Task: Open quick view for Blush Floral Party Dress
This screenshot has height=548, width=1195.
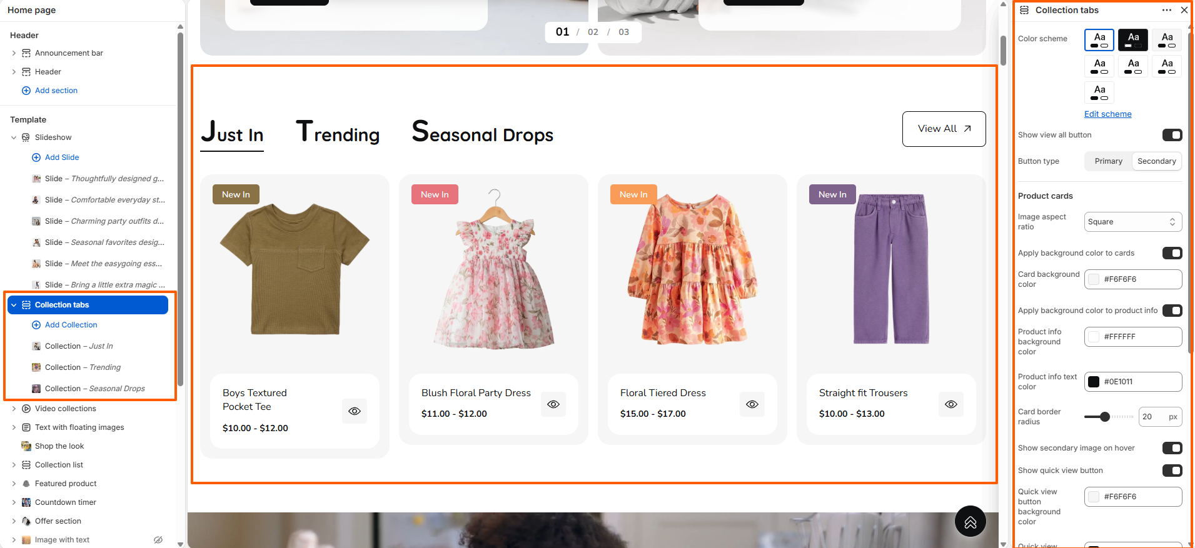Action: (553, 404)
